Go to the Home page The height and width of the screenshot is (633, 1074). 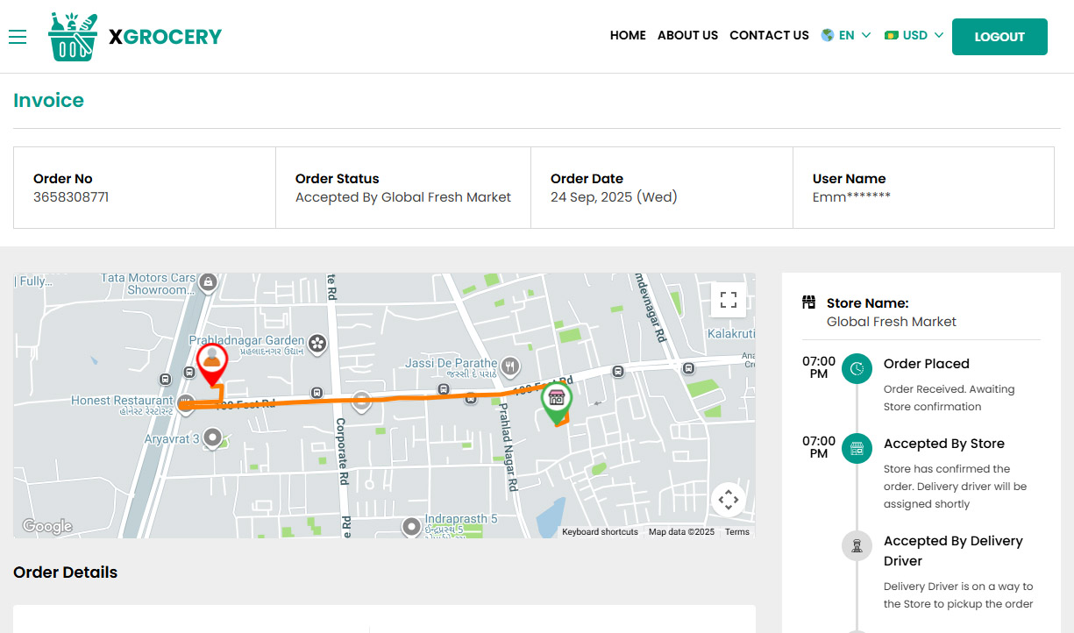coord(628,36)
